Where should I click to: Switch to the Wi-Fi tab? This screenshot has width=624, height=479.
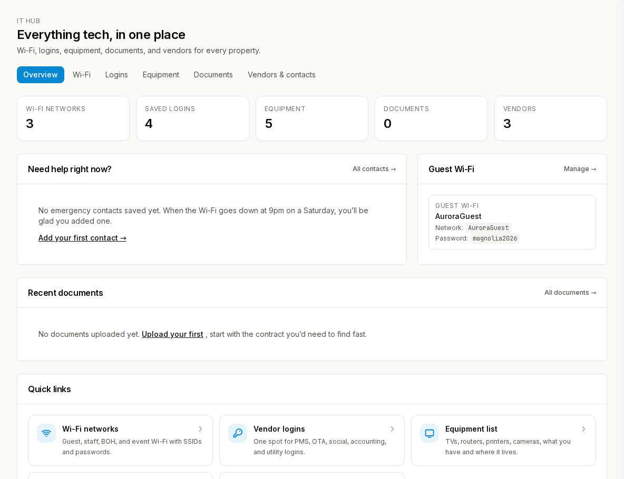[82, 75]
